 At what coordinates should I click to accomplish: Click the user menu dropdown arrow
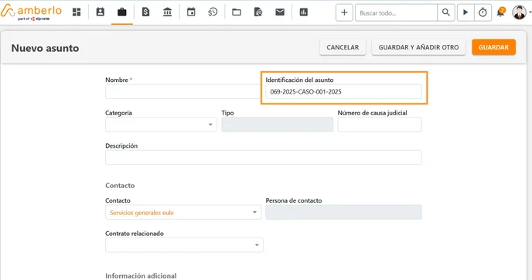pos(530,12)
